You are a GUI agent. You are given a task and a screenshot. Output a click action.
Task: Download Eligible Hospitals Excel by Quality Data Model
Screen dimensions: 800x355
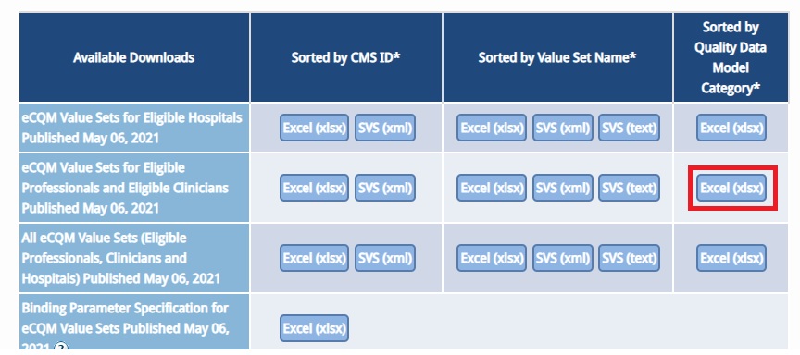pos(731,128)
